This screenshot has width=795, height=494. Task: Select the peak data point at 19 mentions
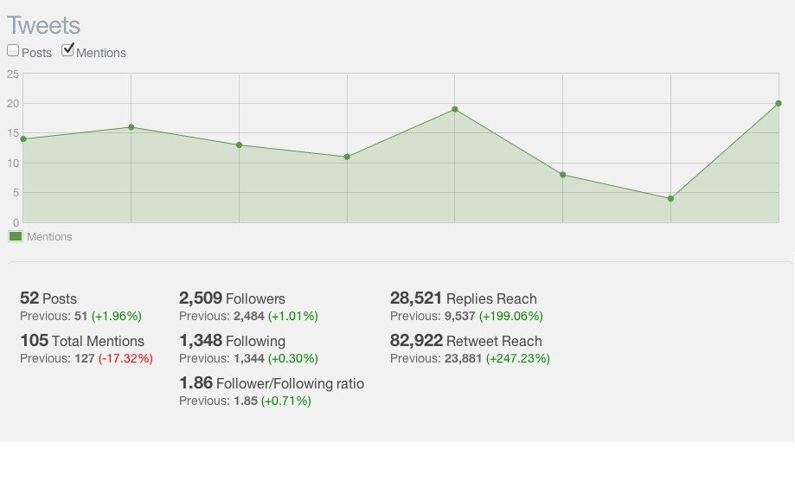click(x=455, y=110)
